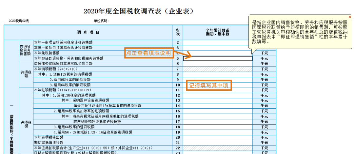The image size is (354, 154).
Task: Click row number 20 cell
Action: [x=178, y=138]
